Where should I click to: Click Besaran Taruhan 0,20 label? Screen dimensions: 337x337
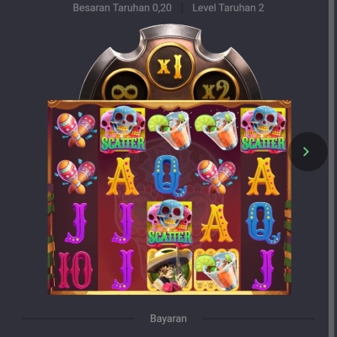[122, 8]
